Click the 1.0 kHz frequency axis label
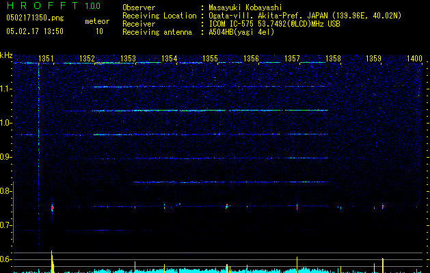Viewport: 430px width, 273px height. [5, 123]
